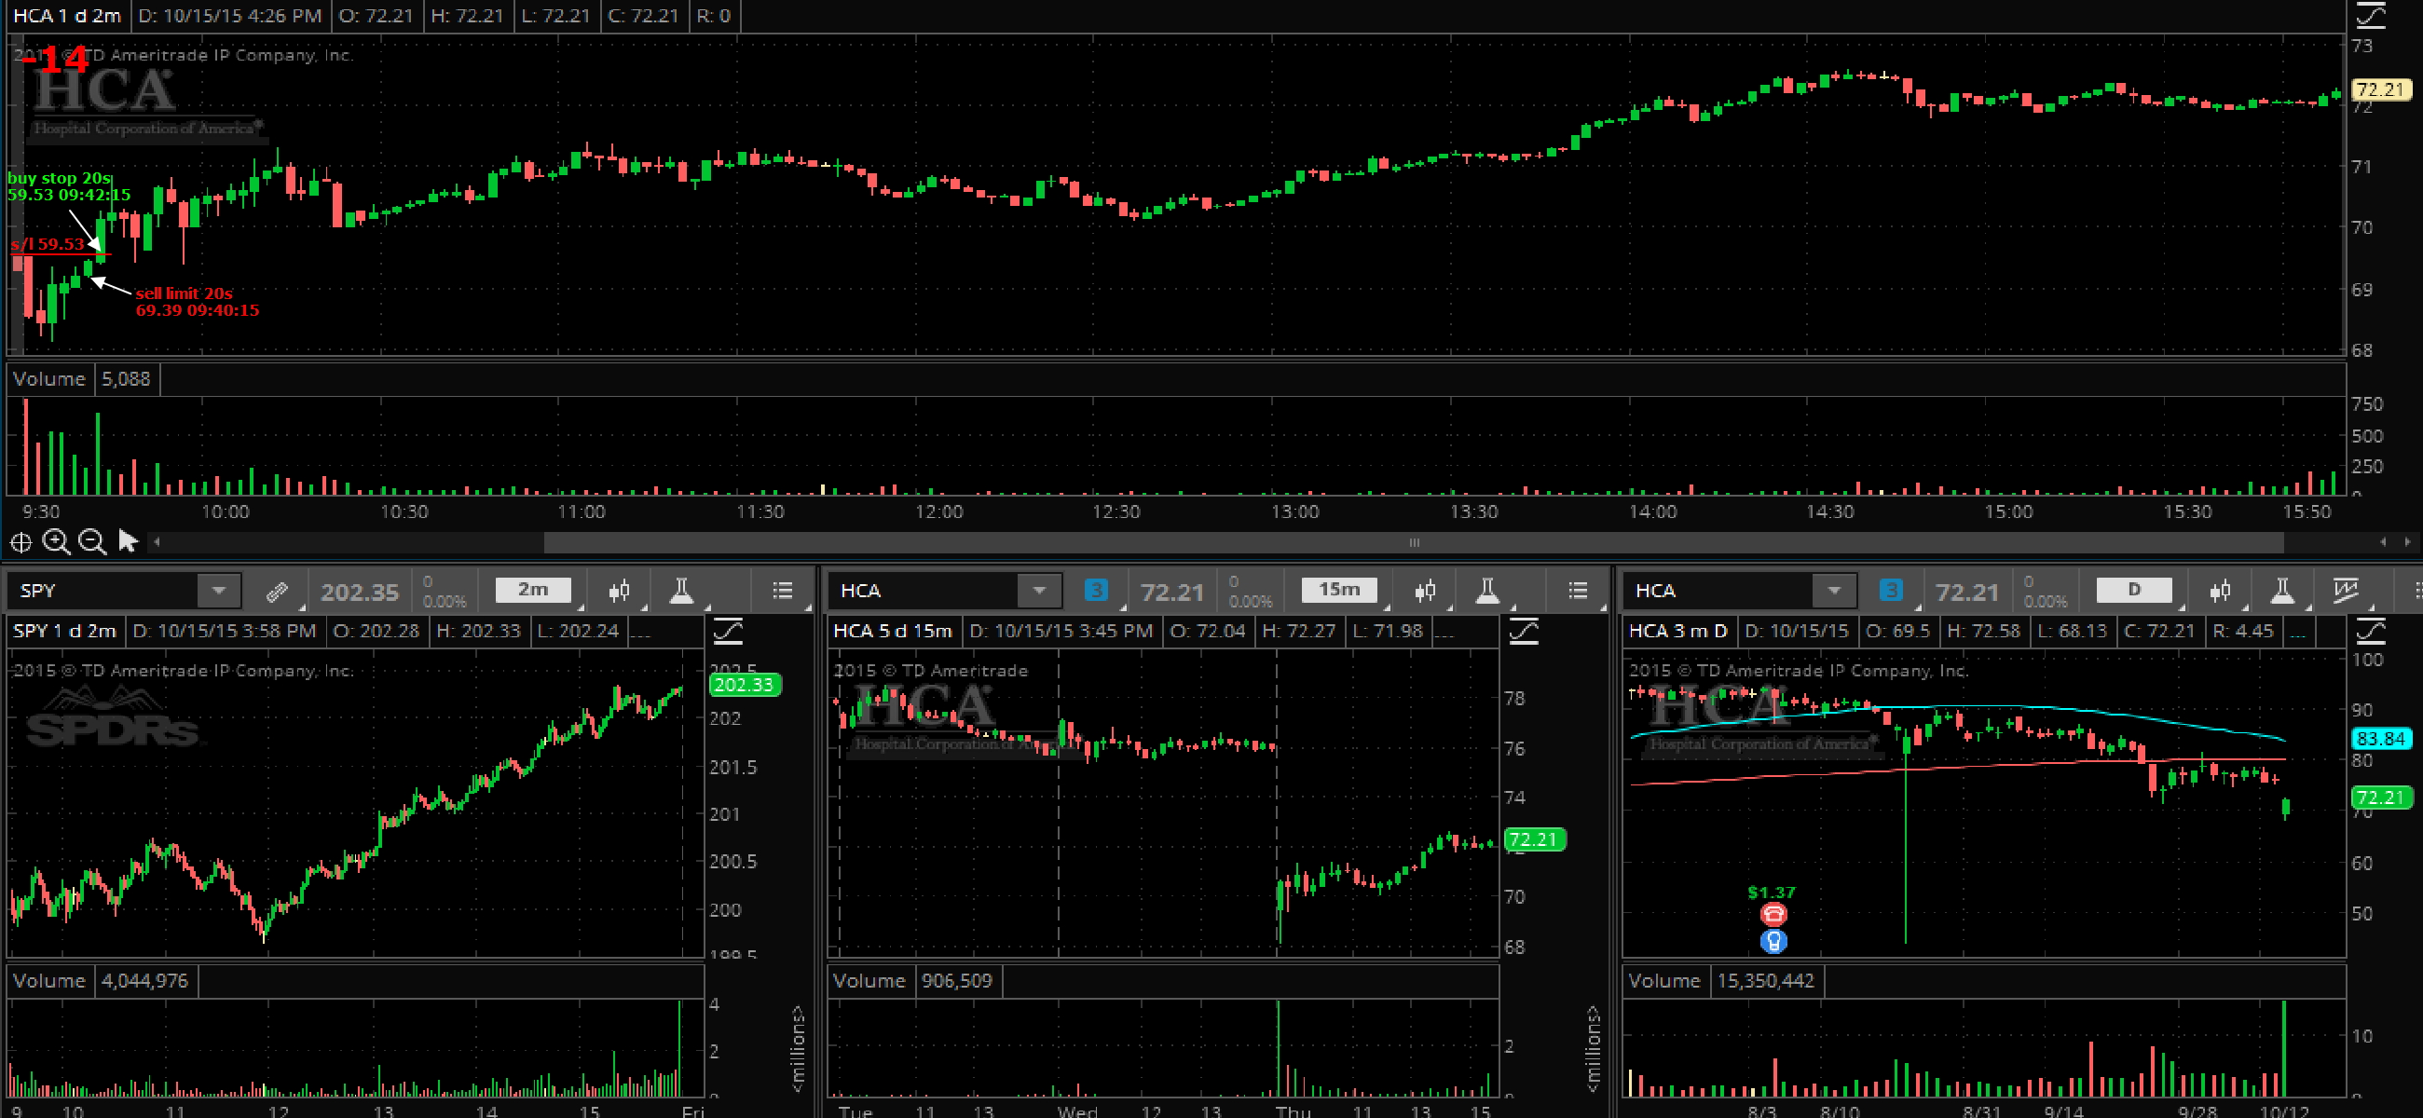Click the $1.37 event label on daily chart

click(1772, 893)
